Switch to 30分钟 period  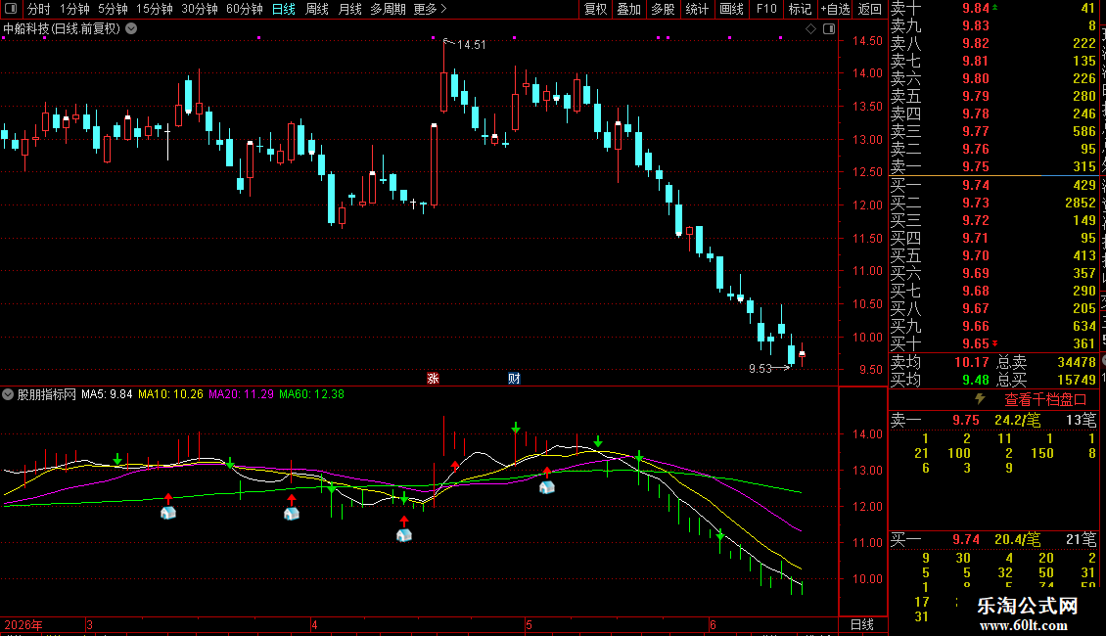pos(199,9)
